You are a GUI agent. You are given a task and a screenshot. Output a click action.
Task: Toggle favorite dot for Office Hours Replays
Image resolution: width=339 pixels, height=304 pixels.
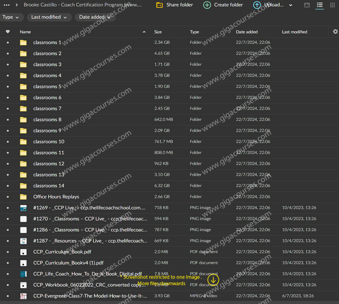point(8,196)
